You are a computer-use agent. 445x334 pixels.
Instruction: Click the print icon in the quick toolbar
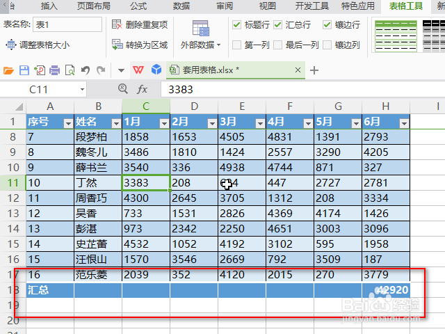(54, 70)
